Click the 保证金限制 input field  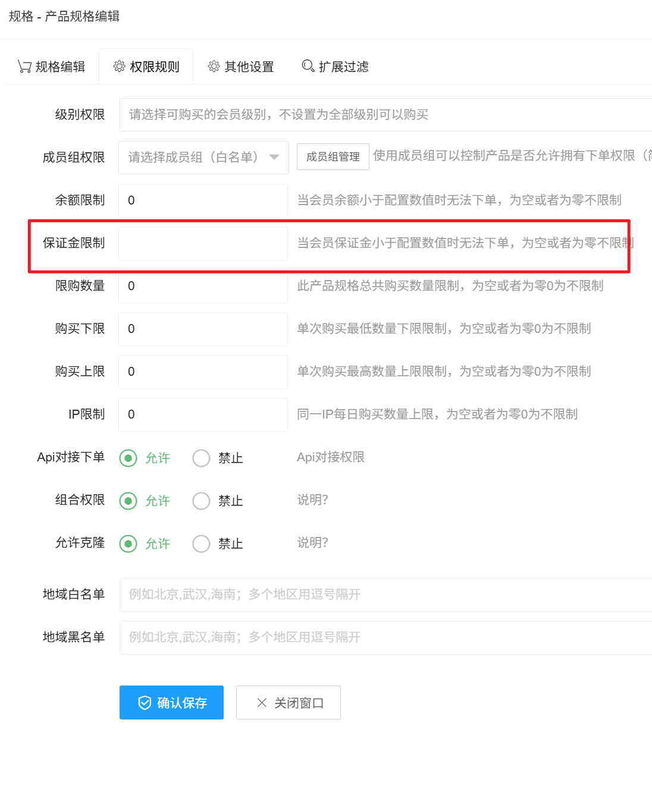[203, 243]
